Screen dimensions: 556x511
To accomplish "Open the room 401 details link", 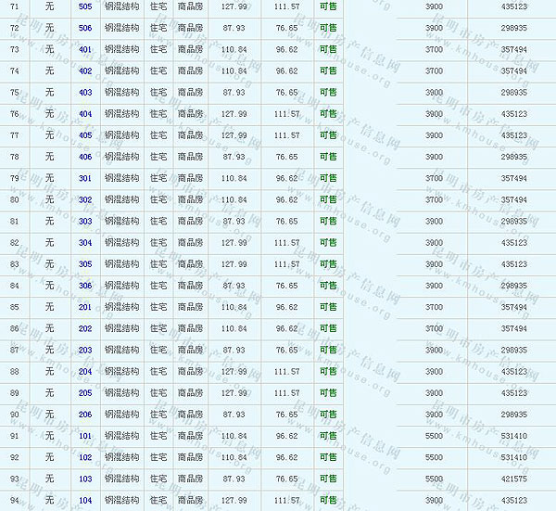I will pos(85,49).
